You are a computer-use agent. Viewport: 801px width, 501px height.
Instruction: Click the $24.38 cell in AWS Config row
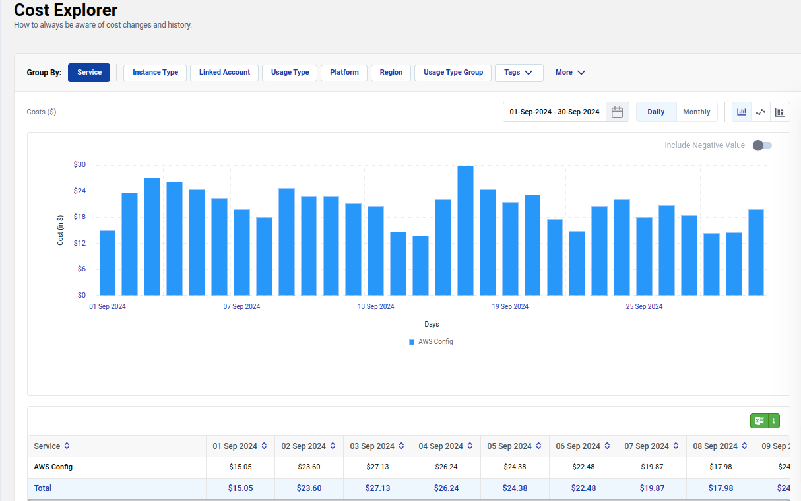point(515,467)
